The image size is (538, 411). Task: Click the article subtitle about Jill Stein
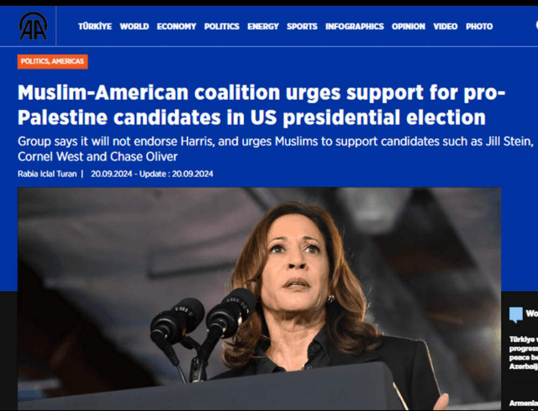tap(275, 149)
